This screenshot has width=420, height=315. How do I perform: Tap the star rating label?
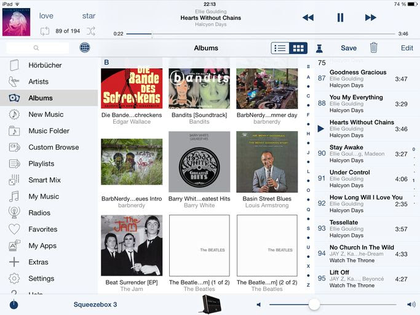pos(89,16)
